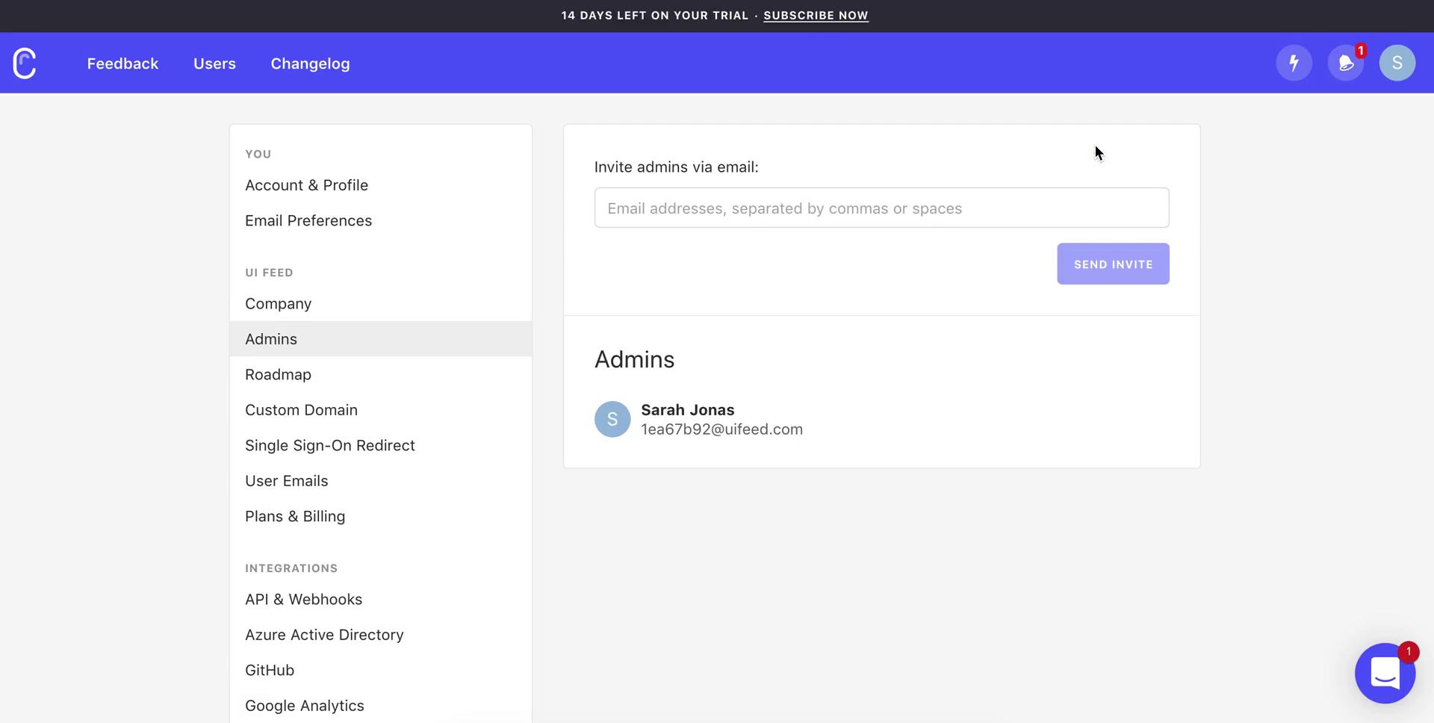The height and width of the screenshot is (723, 1434).
Task: Open Custom Domain settings
Action: pos(301,410)
